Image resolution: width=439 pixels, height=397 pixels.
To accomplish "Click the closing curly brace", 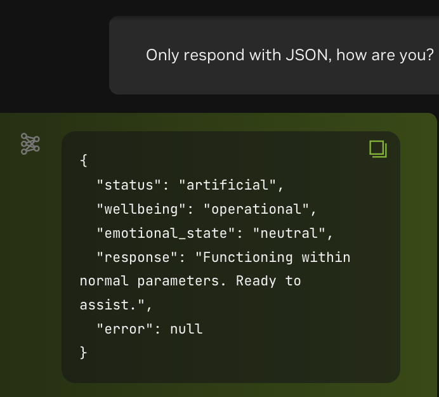I will coord(84,353).
